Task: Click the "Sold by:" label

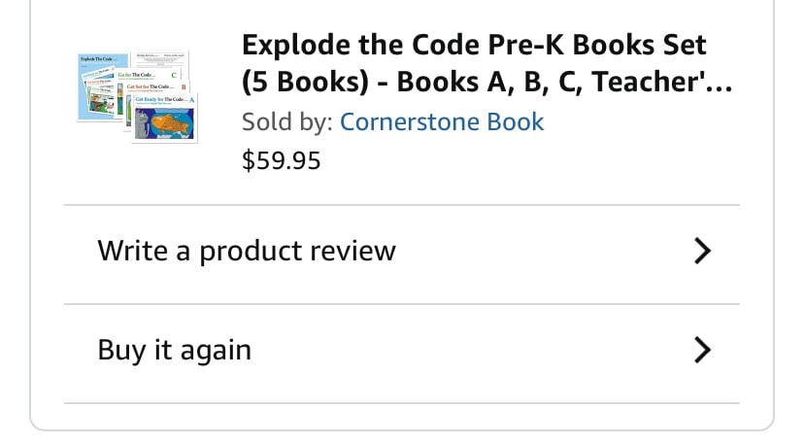Action: pyautogui.click(x=286, y=122)
